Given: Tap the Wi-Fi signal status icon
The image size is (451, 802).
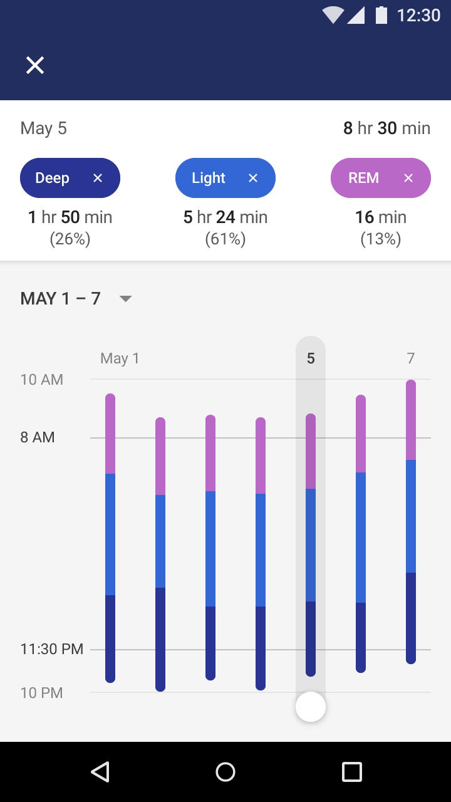Looking at the screenshot, I should 333,15.
